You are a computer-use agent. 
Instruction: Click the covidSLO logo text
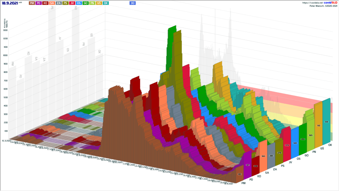(330, 3)
